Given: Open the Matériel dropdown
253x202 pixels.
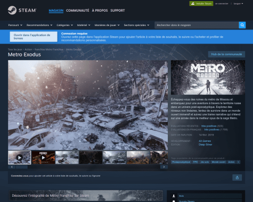Looking at the screenshot, I should (84, 25).
